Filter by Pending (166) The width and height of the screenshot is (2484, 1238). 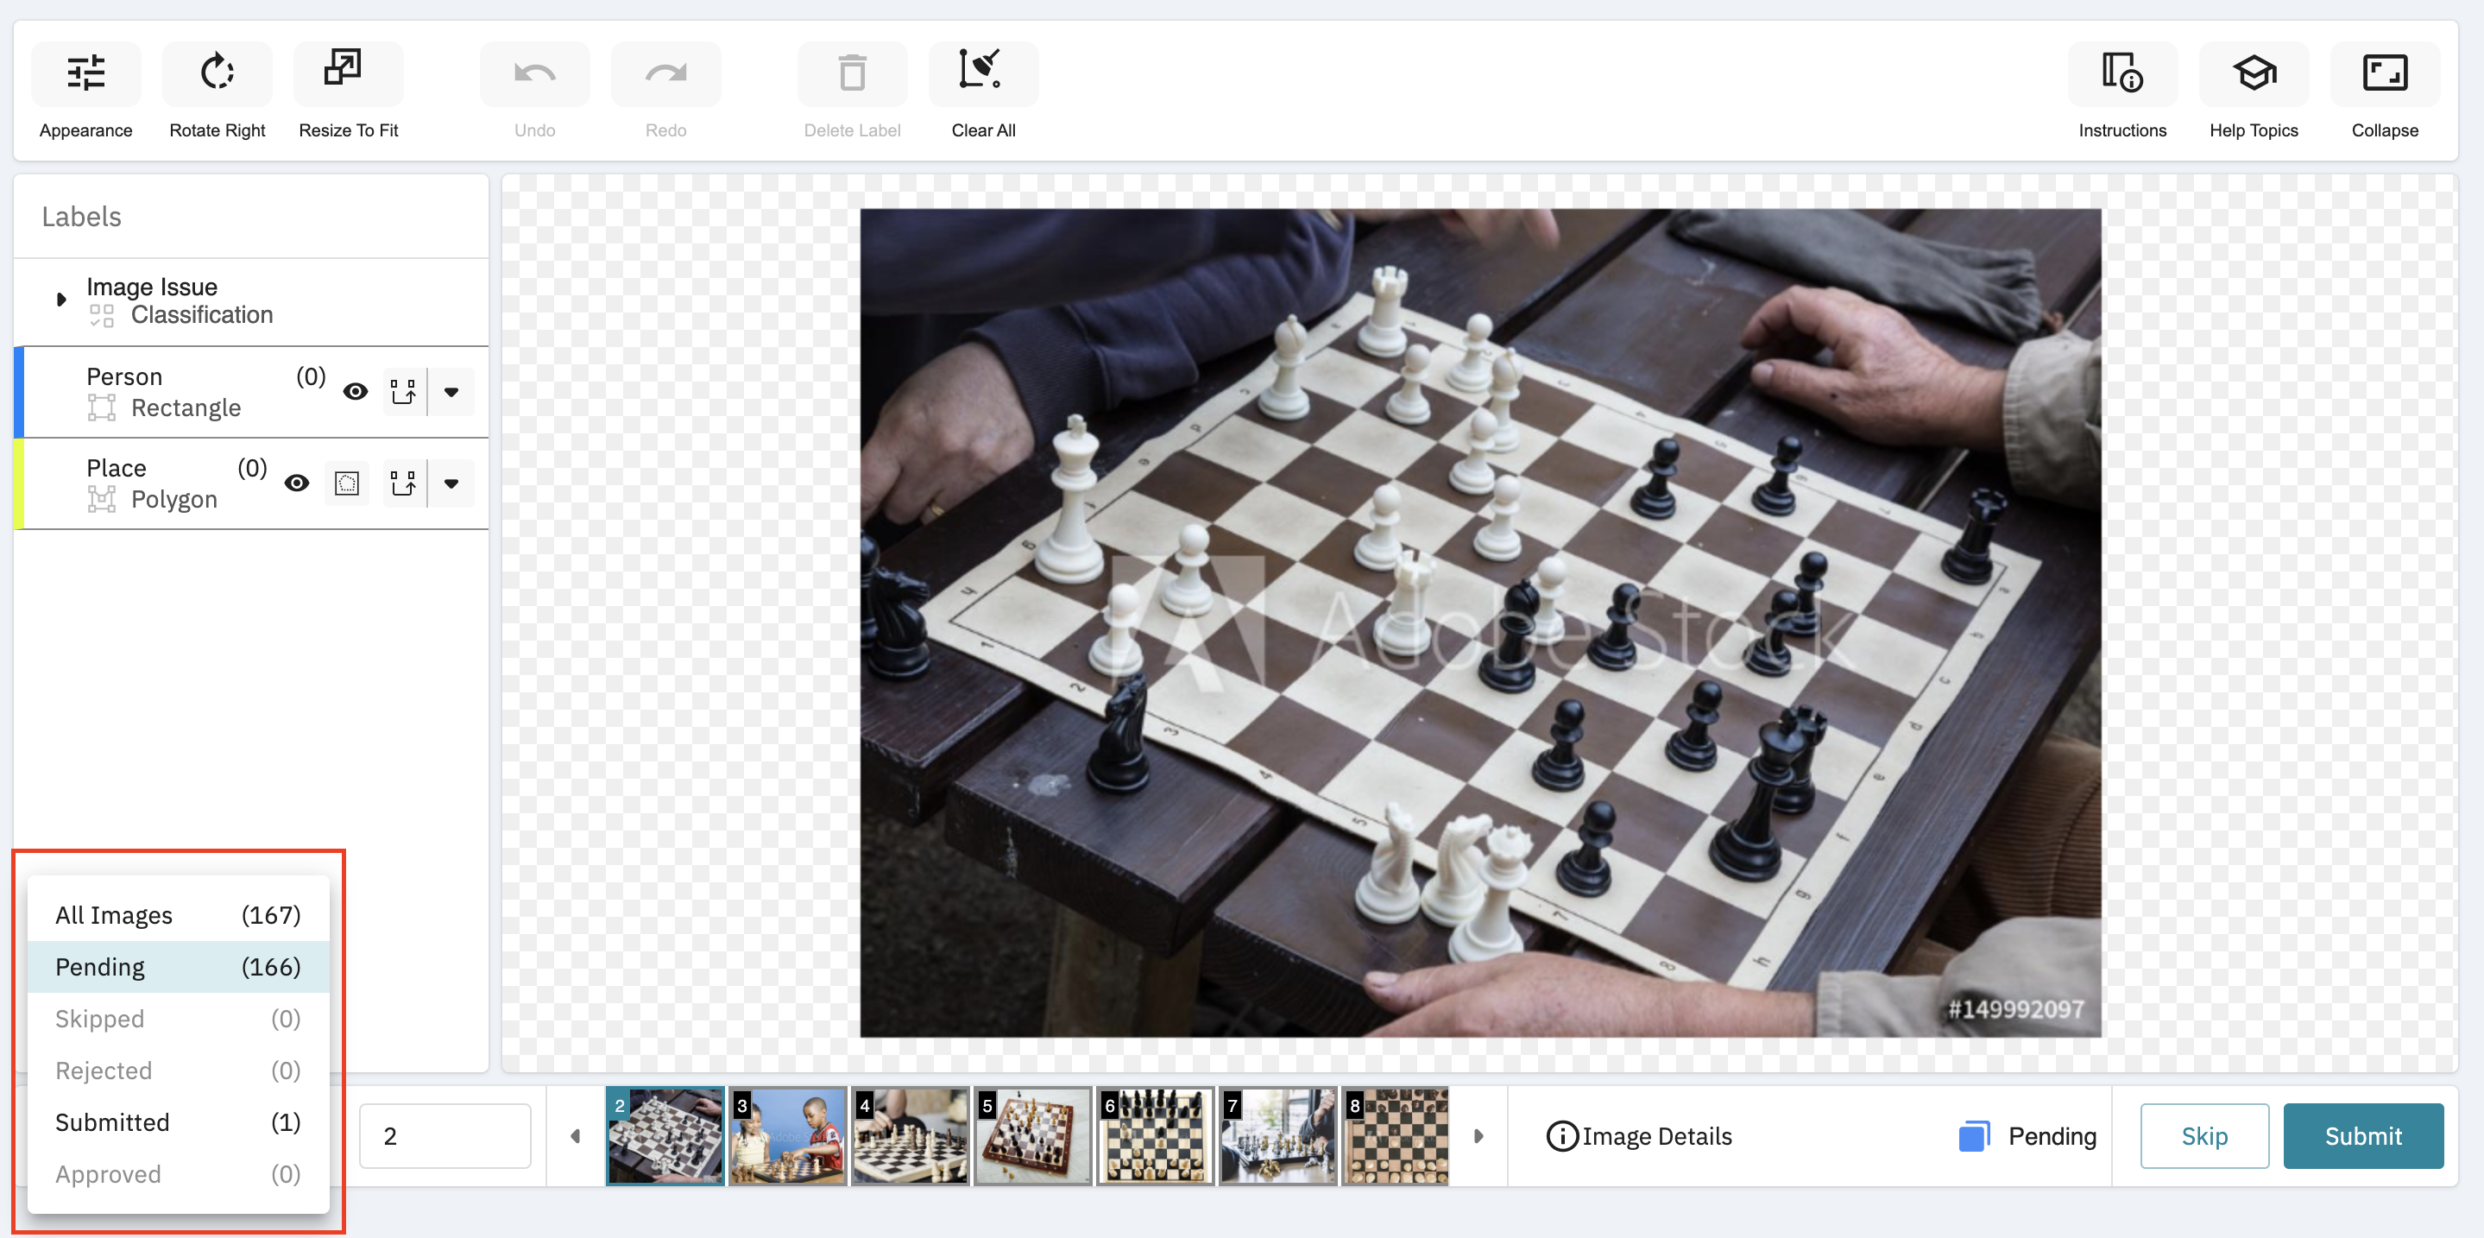(x=179, y=967)
